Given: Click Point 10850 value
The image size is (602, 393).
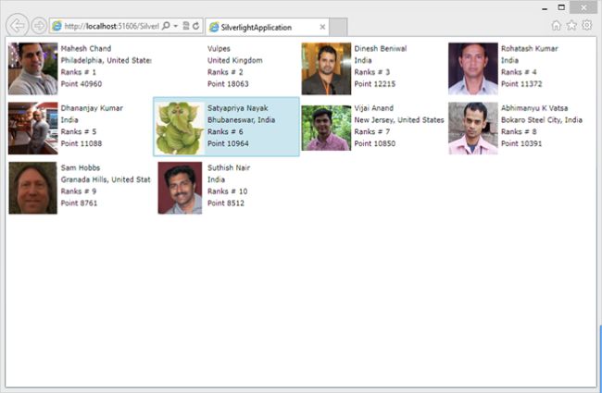Looking at the screenshot, I should [375, 143].
